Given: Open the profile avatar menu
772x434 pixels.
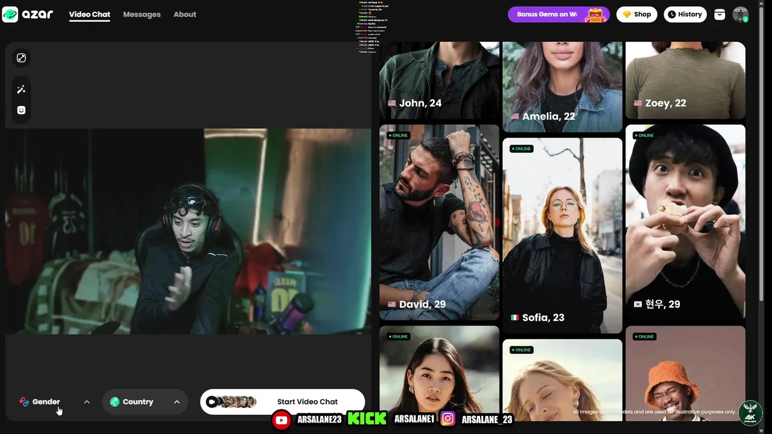Looking at the screenshot, I should coord(741,14).
